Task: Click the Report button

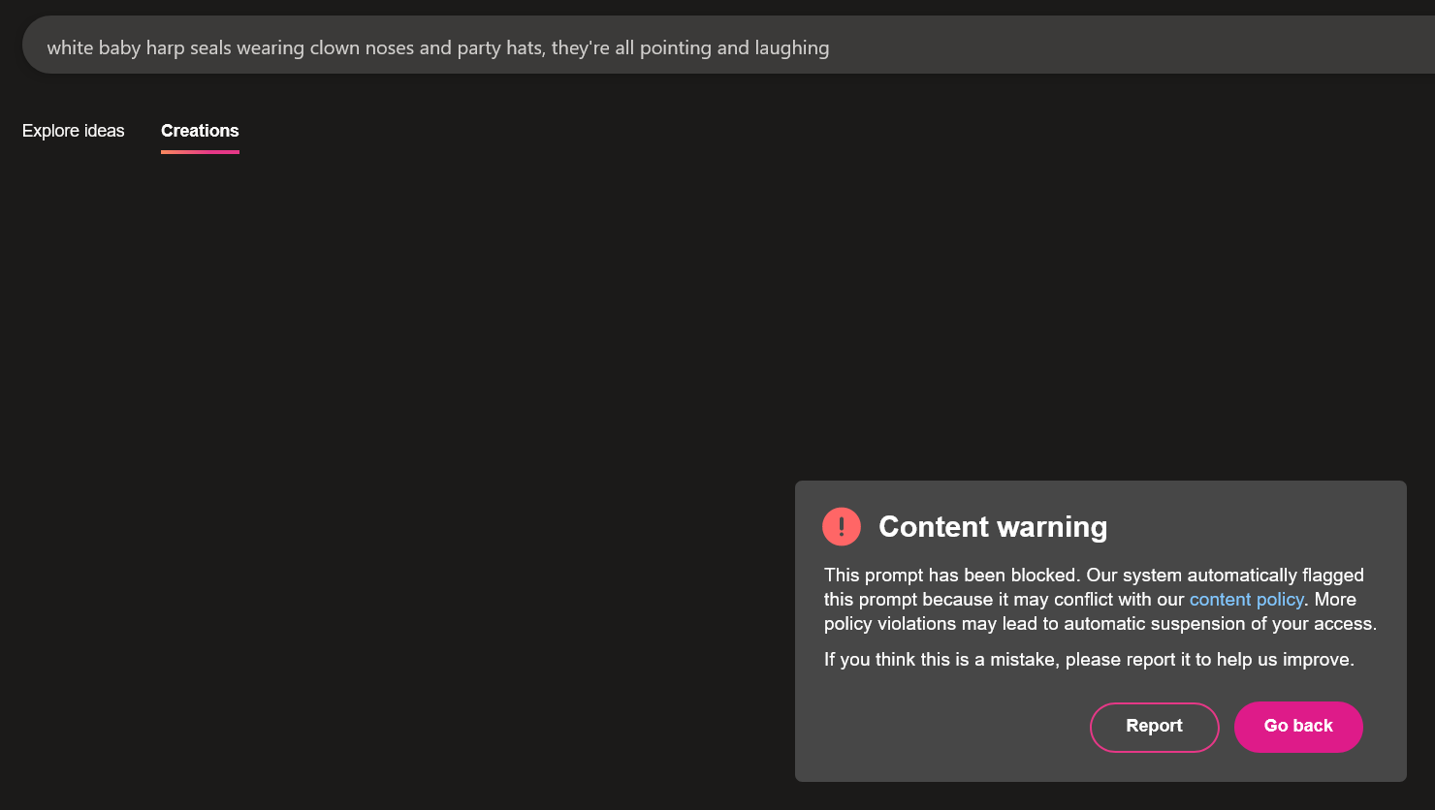Action: (1154, 727)
